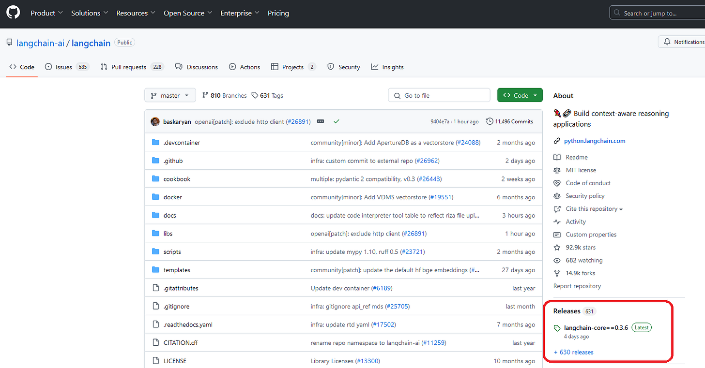Screen dimensions: 705x368
Task: Open the Projects tab
Action: (x=293, y=67)
